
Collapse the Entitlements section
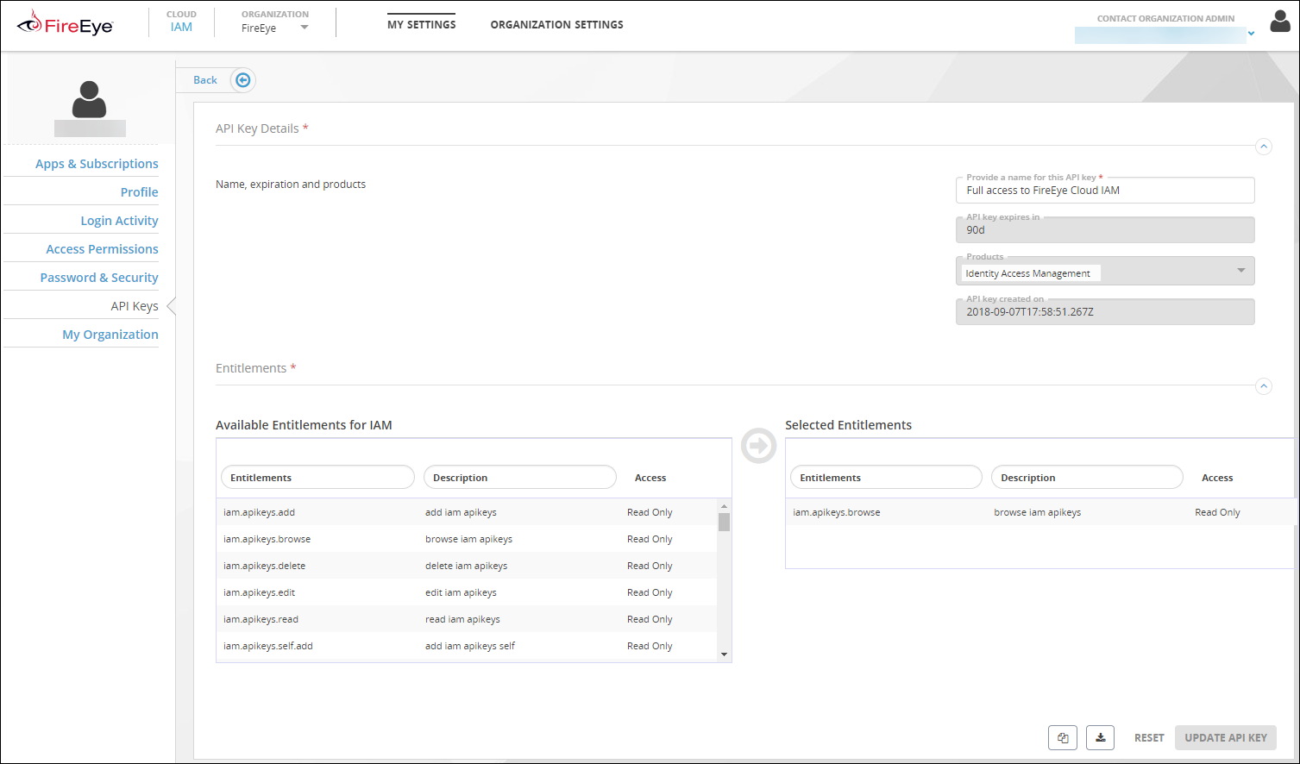coord(1264,386)
